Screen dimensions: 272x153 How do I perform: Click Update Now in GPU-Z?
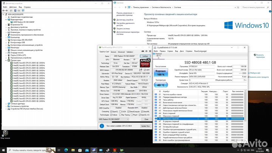coord(145,126)
